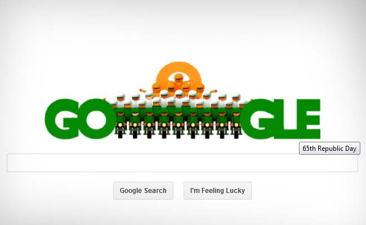Click the center motorcycle's headlight

click(178, 125)
